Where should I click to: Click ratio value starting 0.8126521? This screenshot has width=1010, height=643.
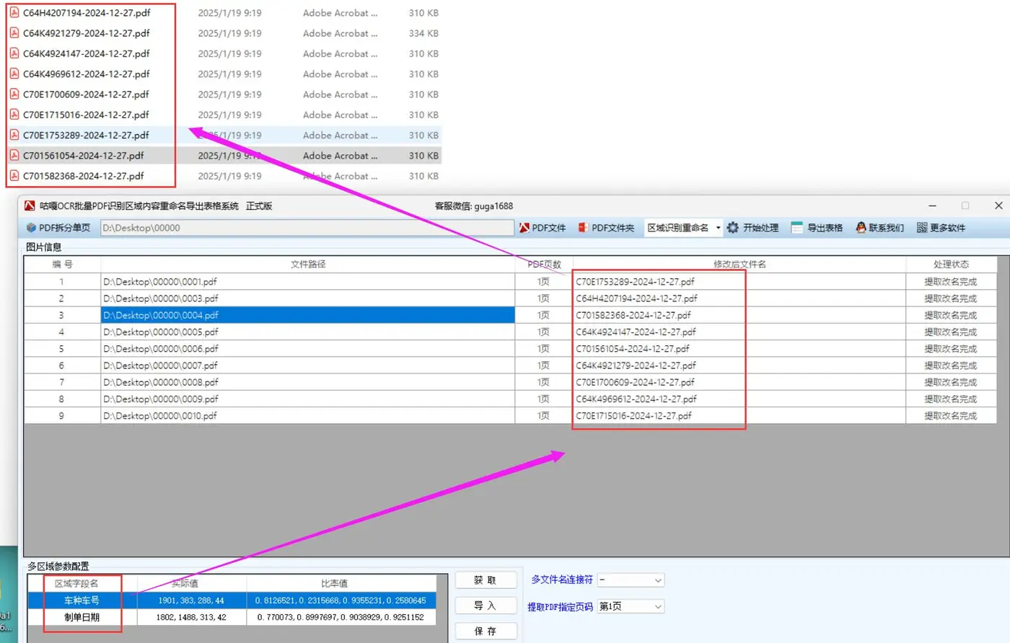(x=341, y=600)
